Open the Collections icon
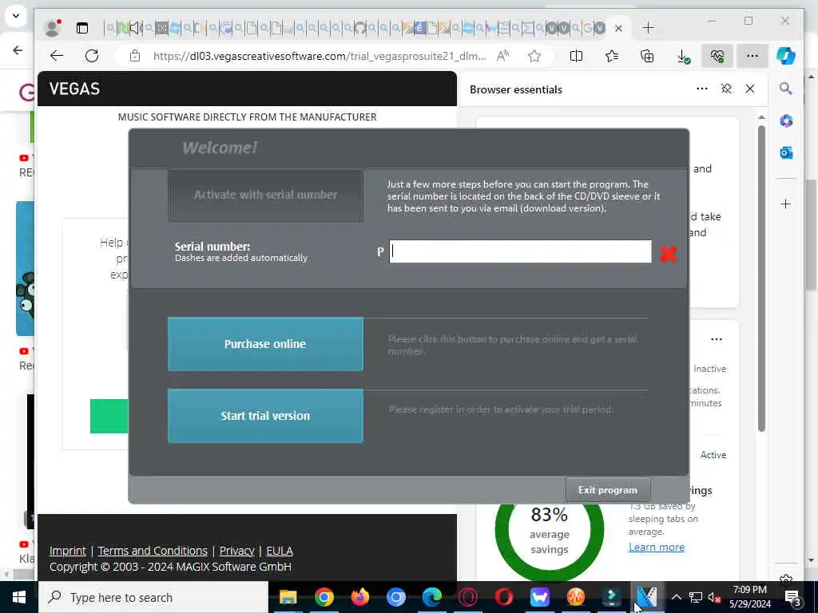 647,56
